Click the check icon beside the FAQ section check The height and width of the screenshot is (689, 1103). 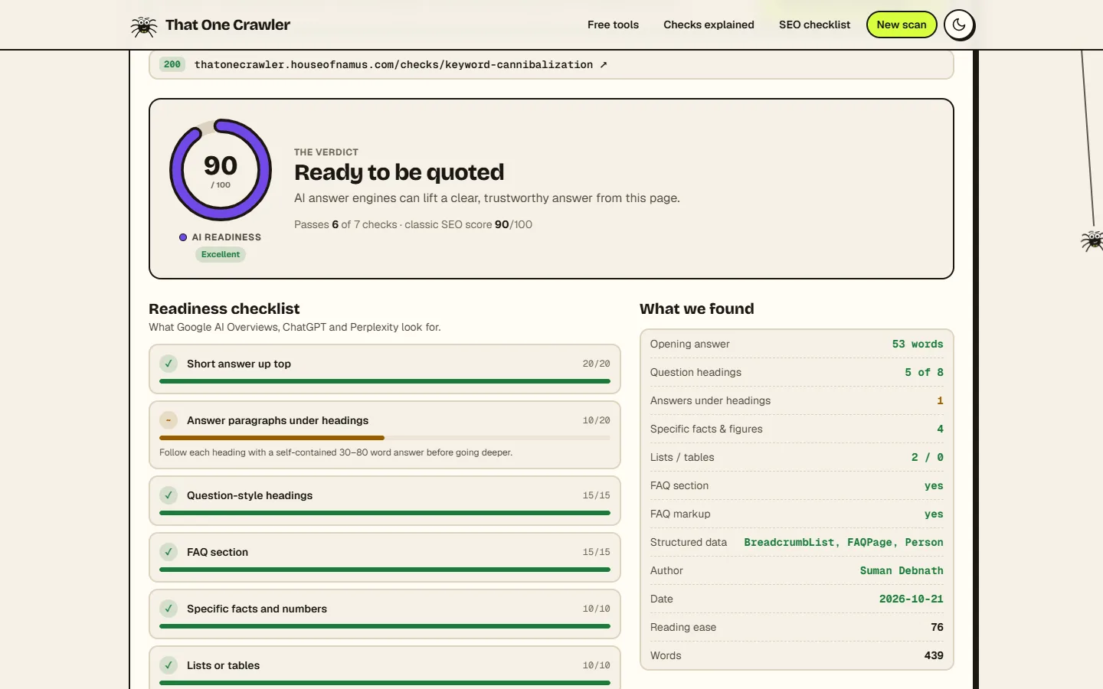169,552
